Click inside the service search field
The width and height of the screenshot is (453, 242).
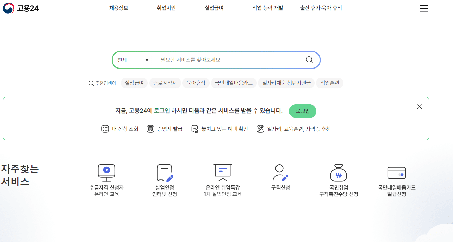point(229,59)
